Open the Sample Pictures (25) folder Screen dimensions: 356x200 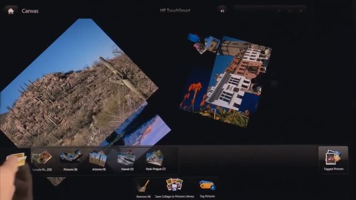pos(42,161)
